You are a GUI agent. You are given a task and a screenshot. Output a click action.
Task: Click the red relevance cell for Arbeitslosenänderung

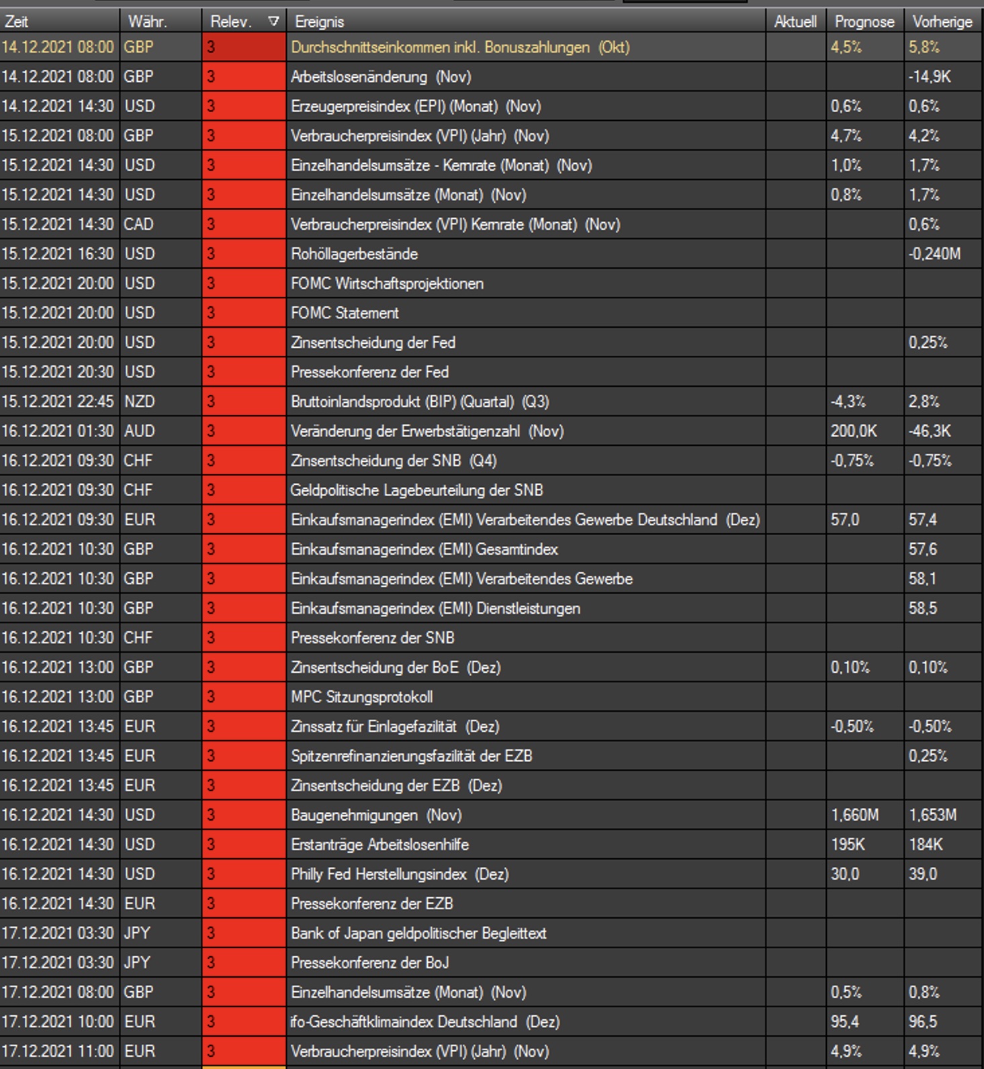coord(244,77)
